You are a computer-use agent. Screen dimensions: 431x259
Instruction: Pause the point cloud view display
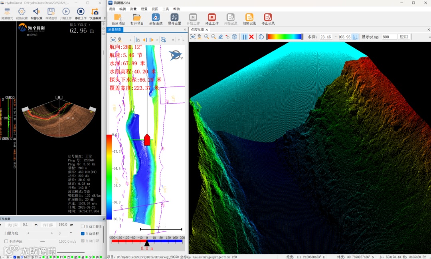pos(245,37)
